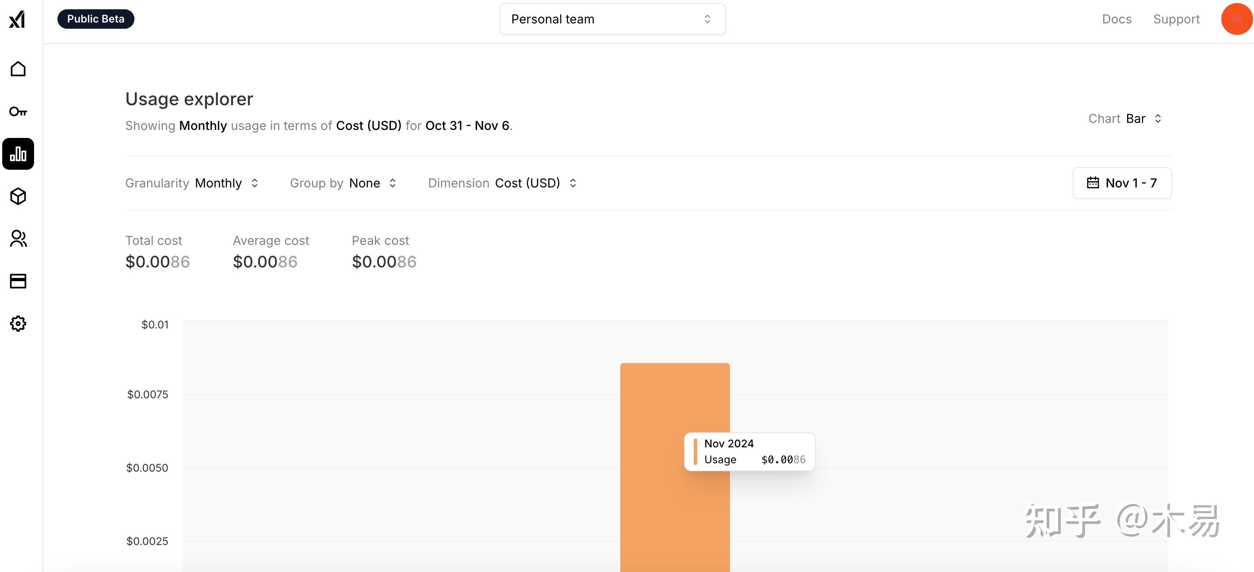Click the Nov 1 - 7 date button

pyautogui.click(x=1130, y=183)
